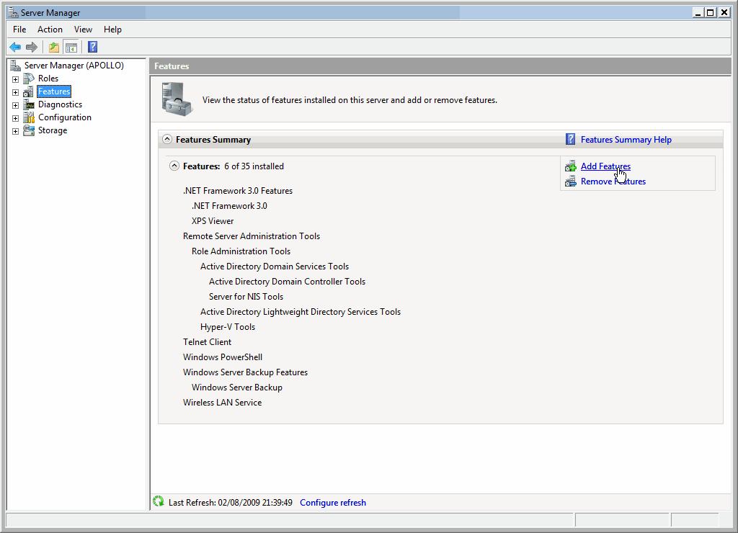
Task: Click the Server Manager title bar icon
Action: 13,13
